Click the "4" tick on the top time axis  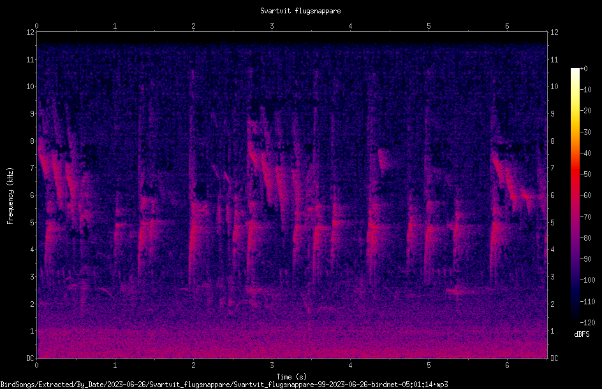click(350, 26)
